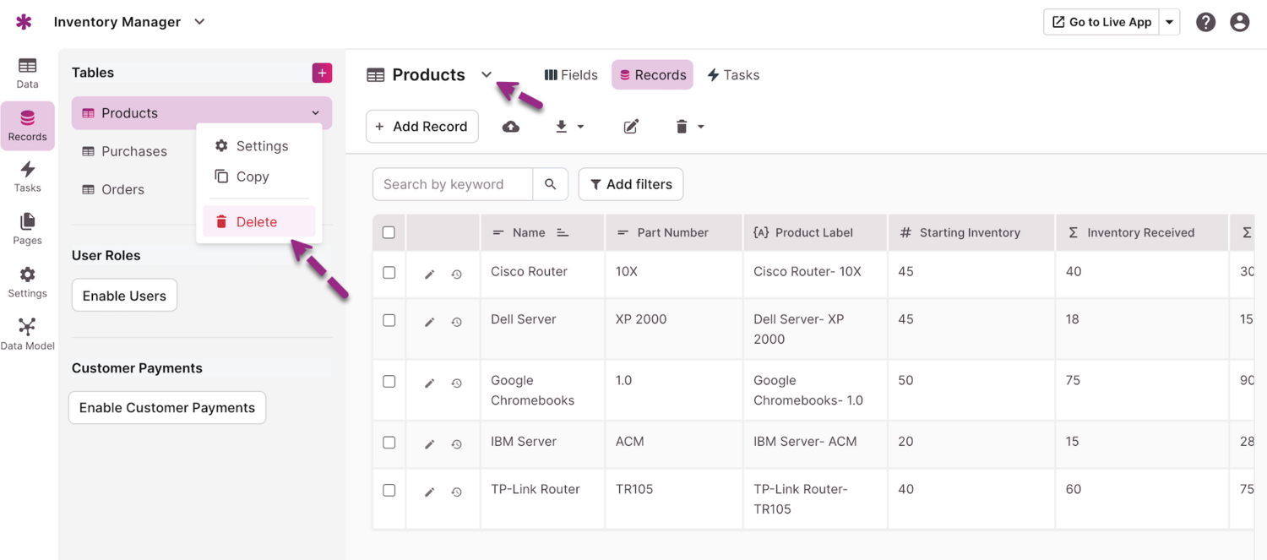Expand the download export dropdown arrow
Viewport: 1267px width, 560px height.
click(580, 127)
